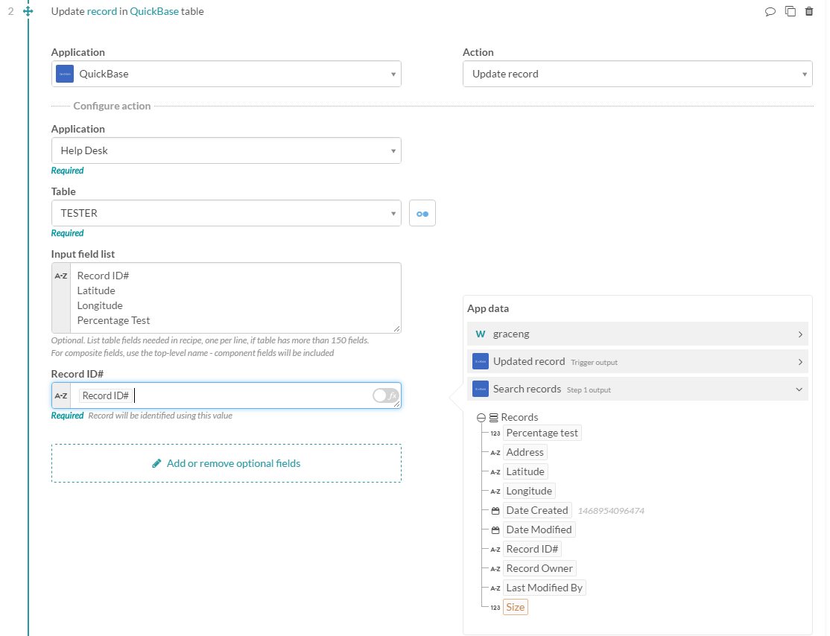Click the QuickBase app logo icon
The width and height of the screenshot is (830, 636).
pos(65,74)
